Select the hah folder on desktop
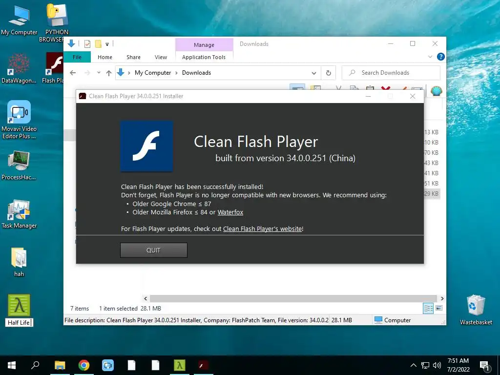This screenshot has width=500, height=375. coord(19,262)
